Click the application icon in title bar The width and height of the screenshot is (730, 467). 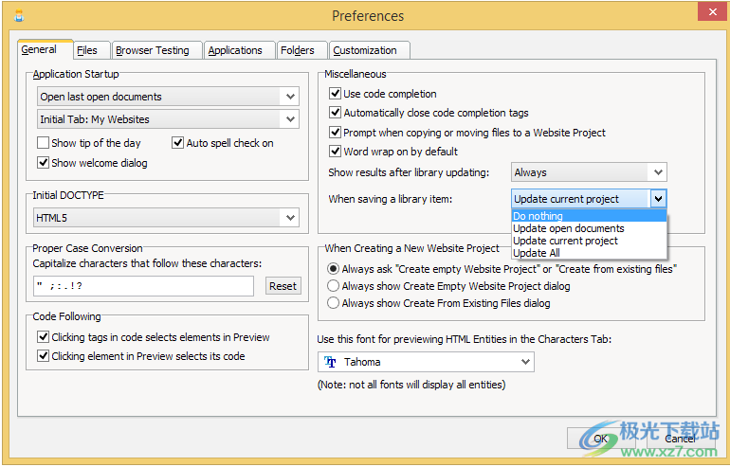coord(19,16)
